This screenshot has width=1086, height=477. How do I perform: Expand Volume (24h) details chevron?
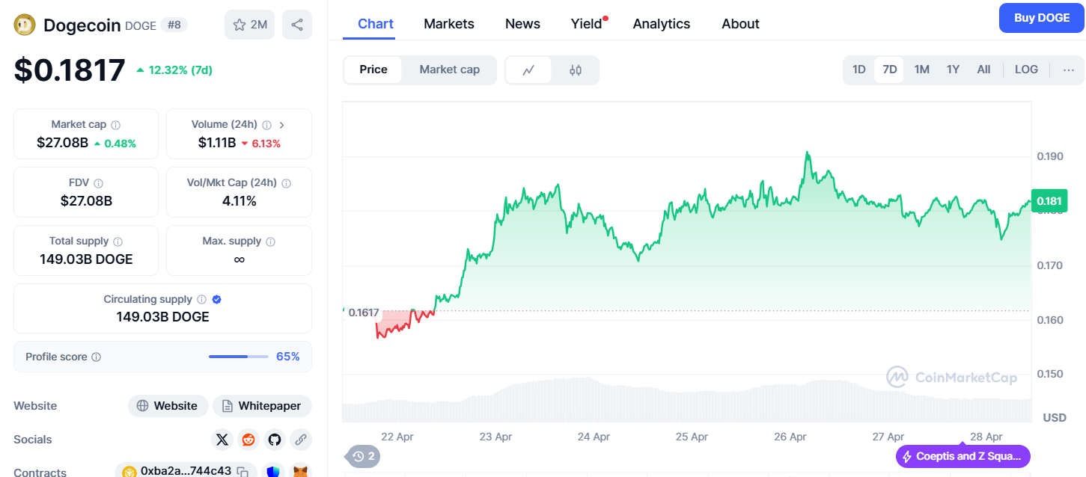coord(282,125)
